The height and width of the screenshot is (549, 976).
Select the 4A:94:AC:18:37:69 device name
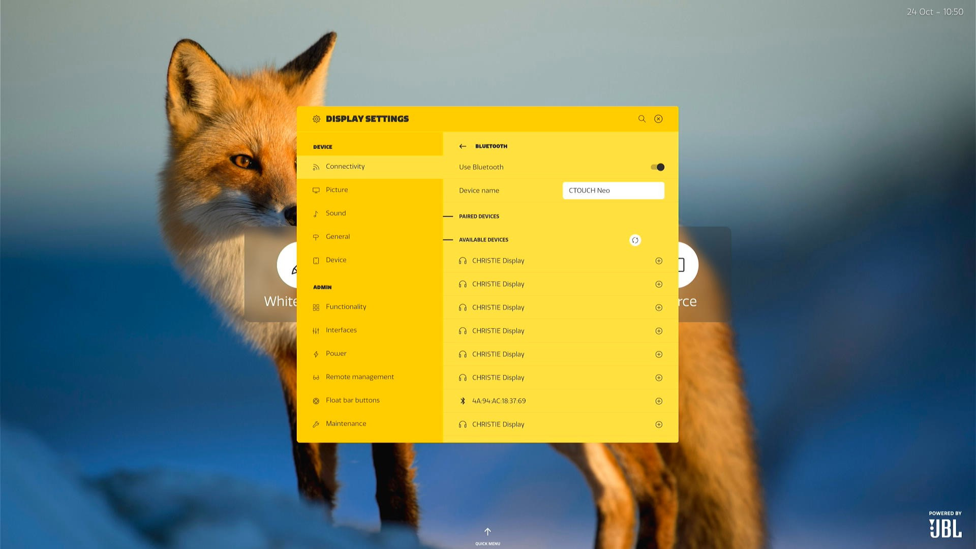tap(499, 401)
